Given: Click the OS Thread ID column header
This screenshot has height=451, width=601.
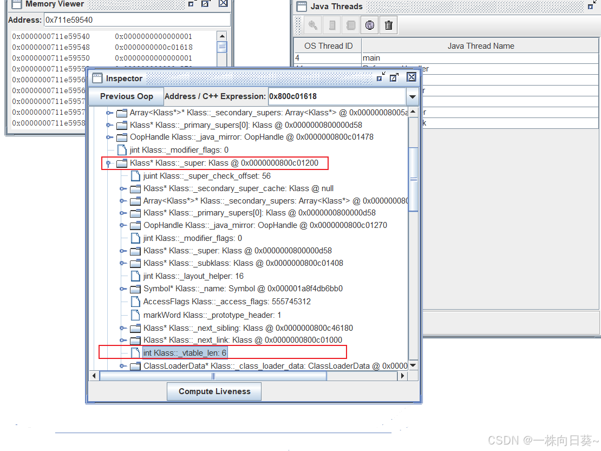Looking at the screenshot, I should (x=328, y=46).
